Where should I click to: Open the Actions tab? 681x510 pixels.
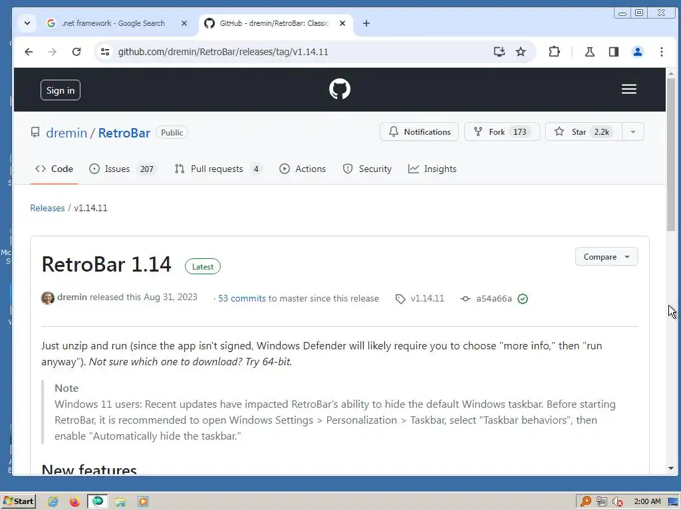303,169
